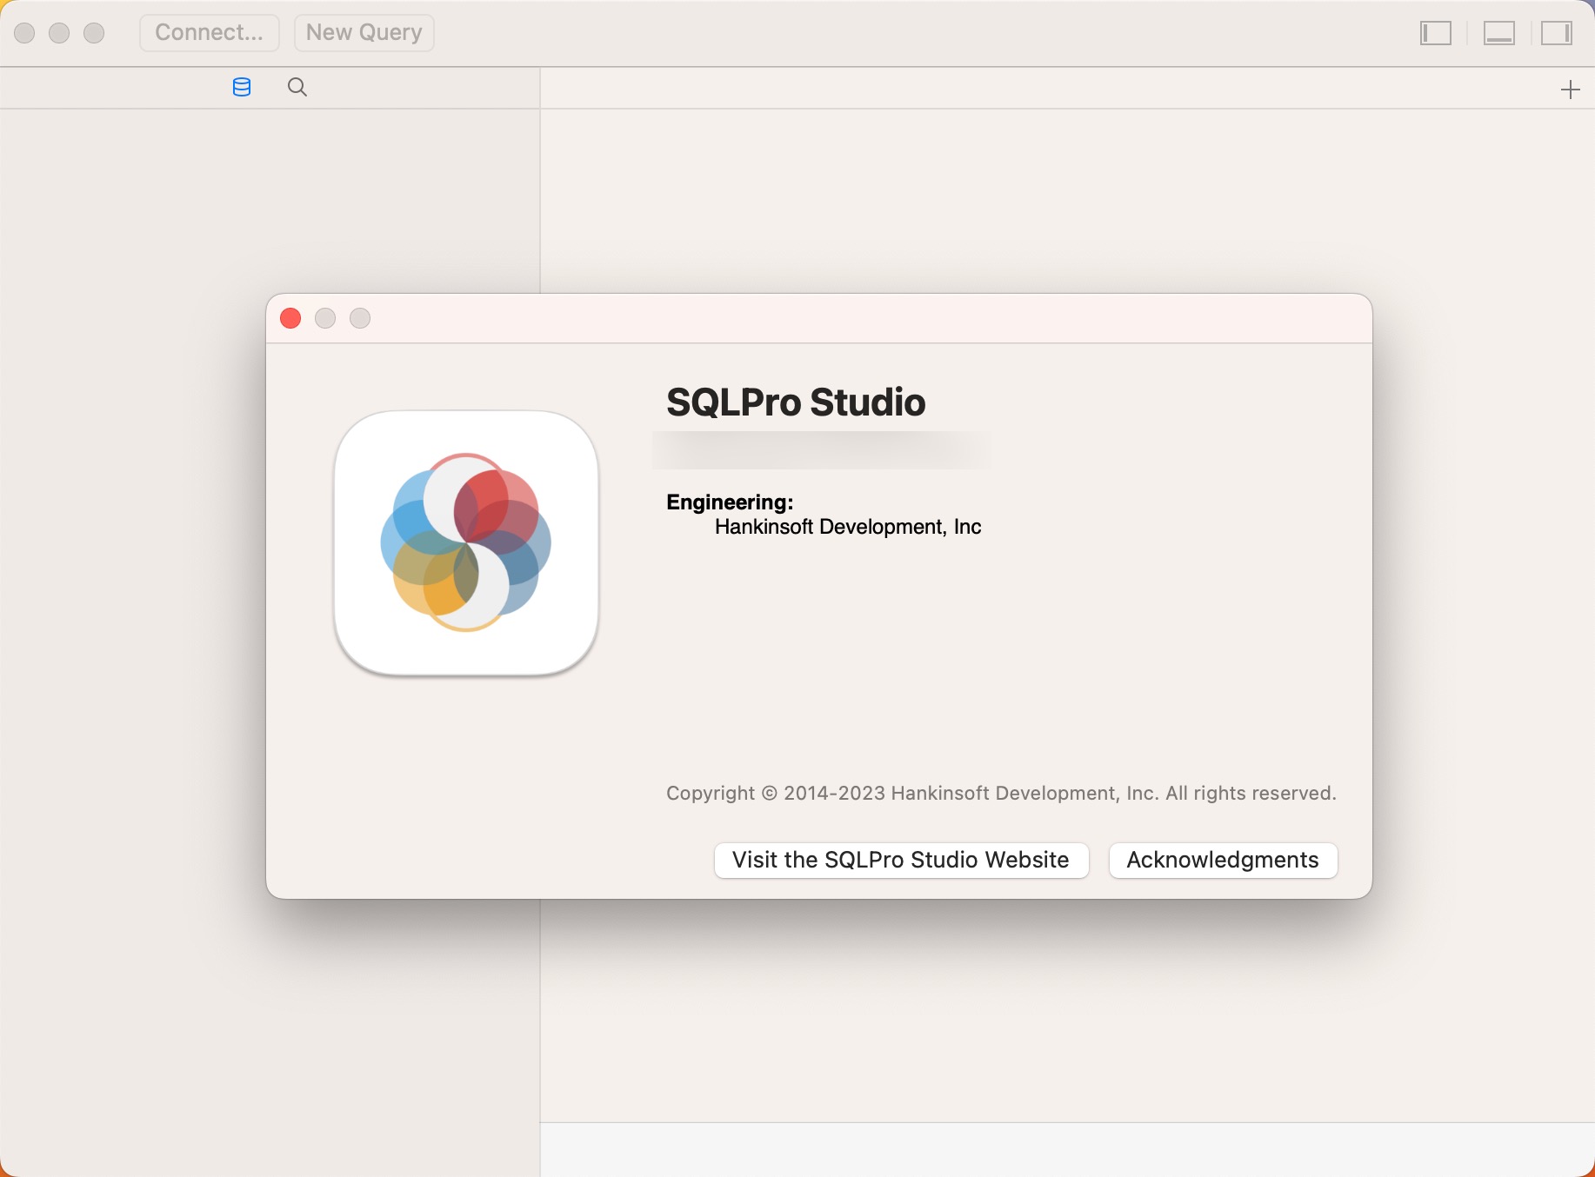
Task: Click the zoom button on the About dialog
Action: coord(359,318)
